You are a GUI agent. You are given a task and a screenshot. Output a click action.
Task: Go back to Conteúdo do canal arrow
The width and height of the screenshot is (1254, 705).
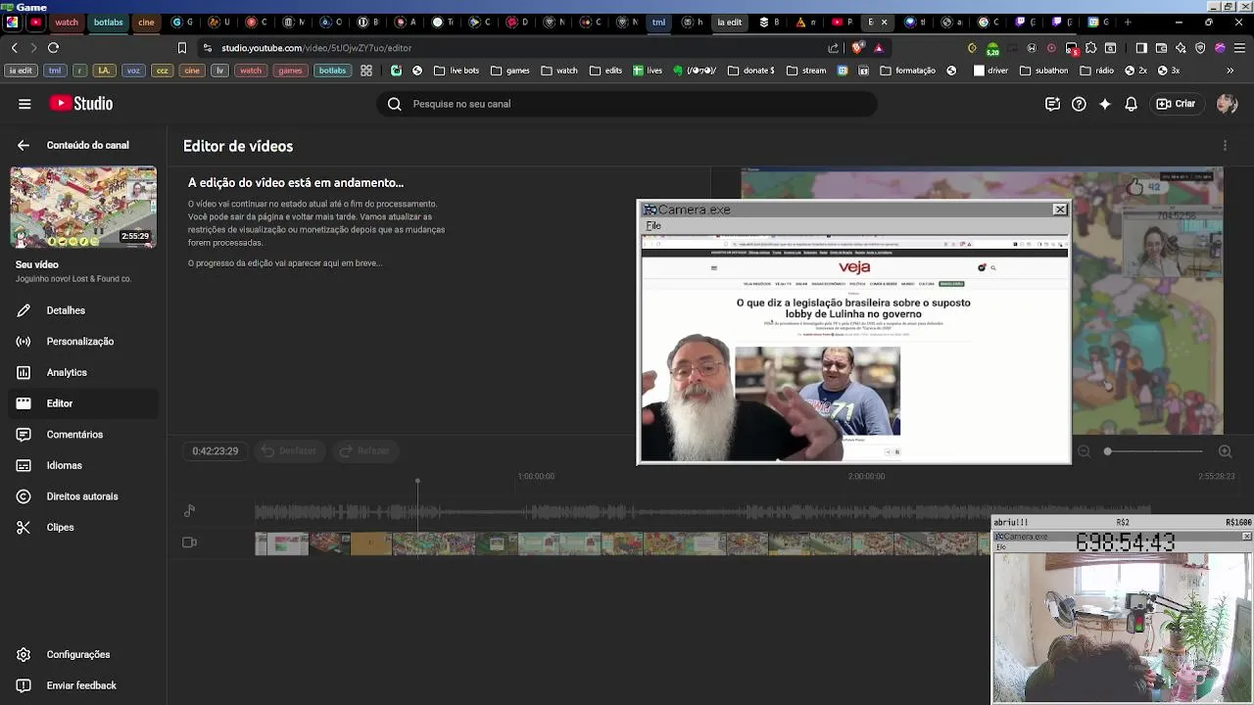click(24, 145)
